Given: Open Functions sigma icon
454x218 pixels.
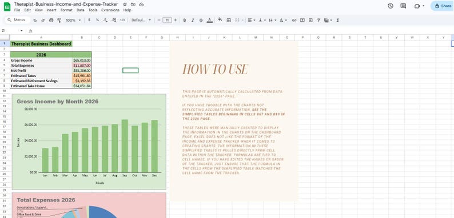Looking at the screenshot, I should [337, 20].
